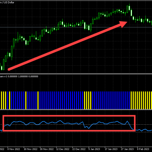This screenshot has height=152, width=152.
Task: Select the 5 Jan 2023 time marker
Action: click(x=94, y=149)
